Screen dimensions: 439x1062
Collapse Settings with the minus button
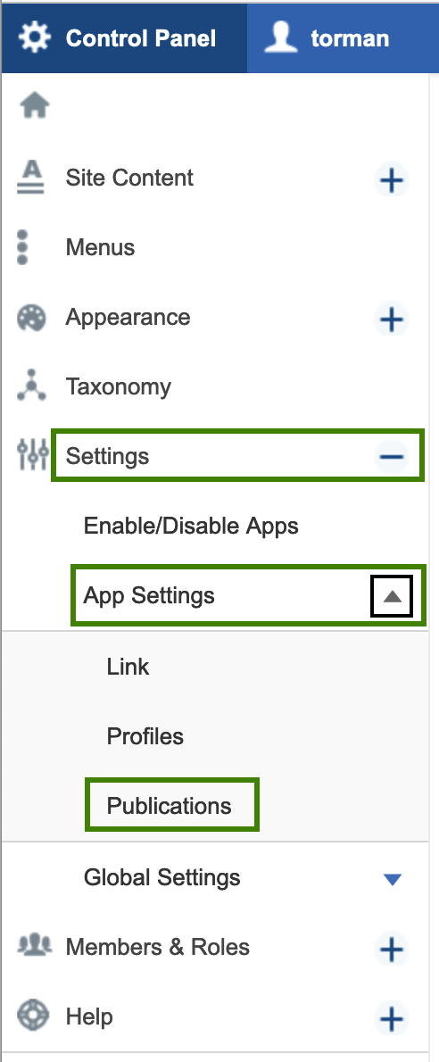[x=392, y=457]
